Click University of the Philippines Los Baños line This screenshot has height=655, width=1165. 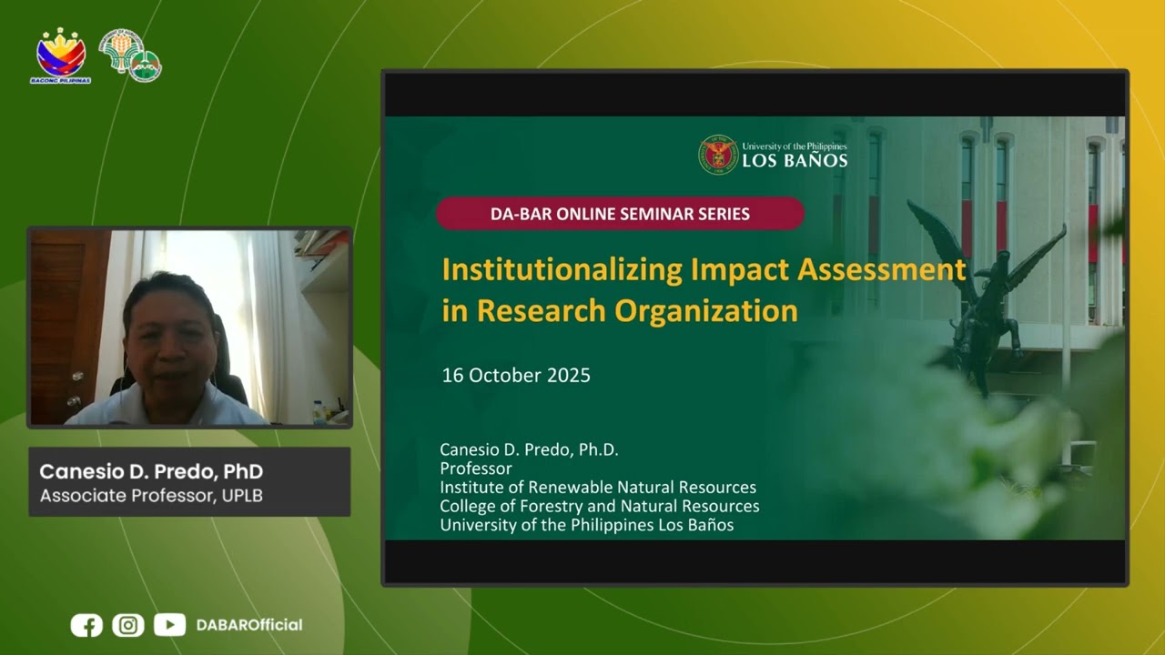pos(587,525)
